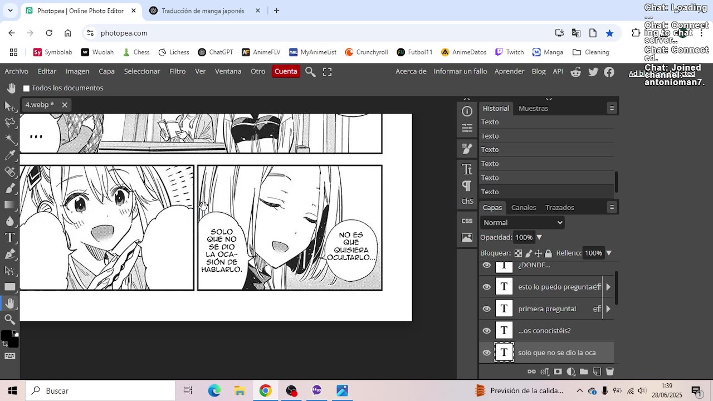Select the Pen tool
The width and height of the screenshot is (713, 401).
point(9,254)
